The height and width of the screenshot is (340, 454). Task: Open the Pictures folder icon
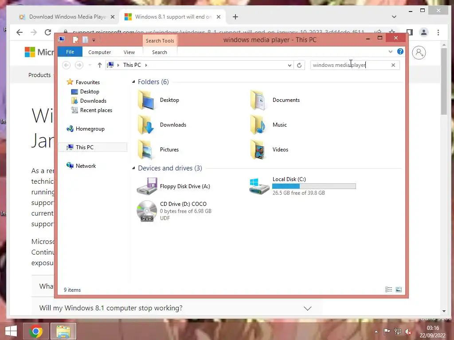146,150
